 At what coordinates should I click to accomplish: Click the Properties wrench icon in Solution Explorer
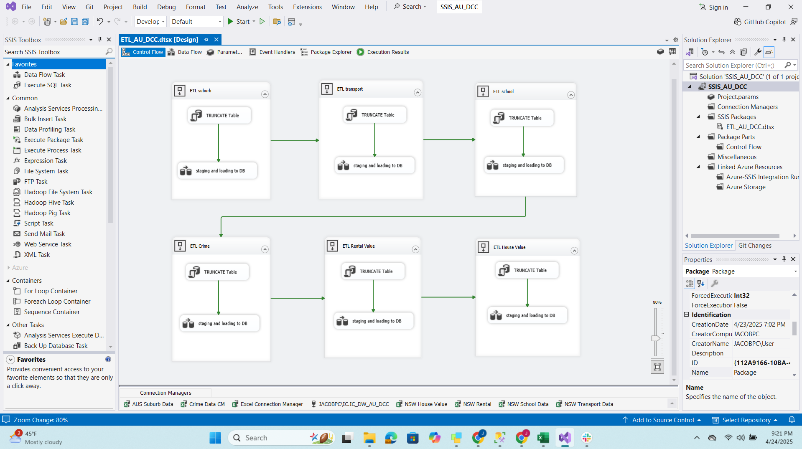point(757,52)
